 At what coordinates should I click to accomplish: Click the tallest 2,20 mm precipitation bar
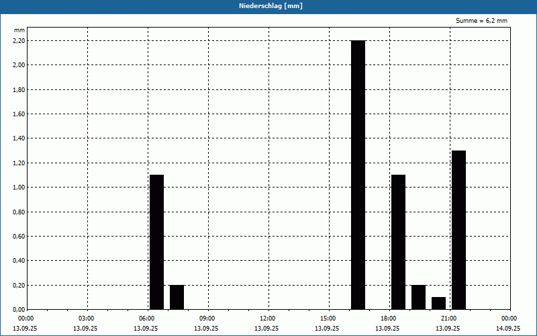[x=358, y=175]
